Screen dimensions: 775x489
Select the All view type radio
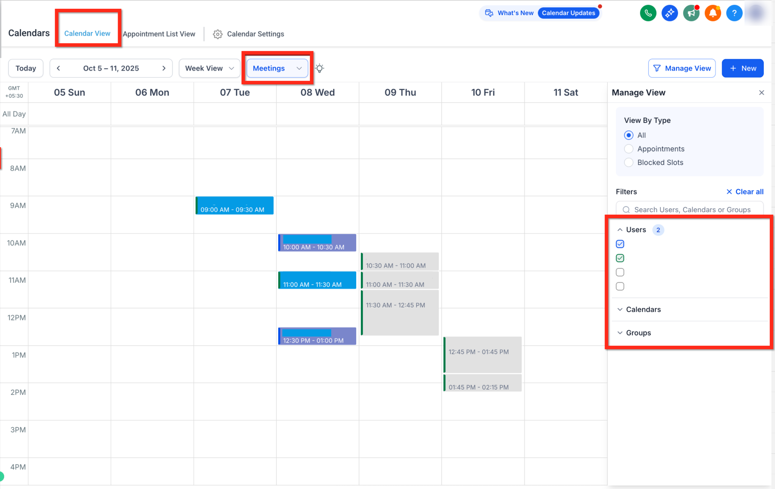click(x=629, y=135)
